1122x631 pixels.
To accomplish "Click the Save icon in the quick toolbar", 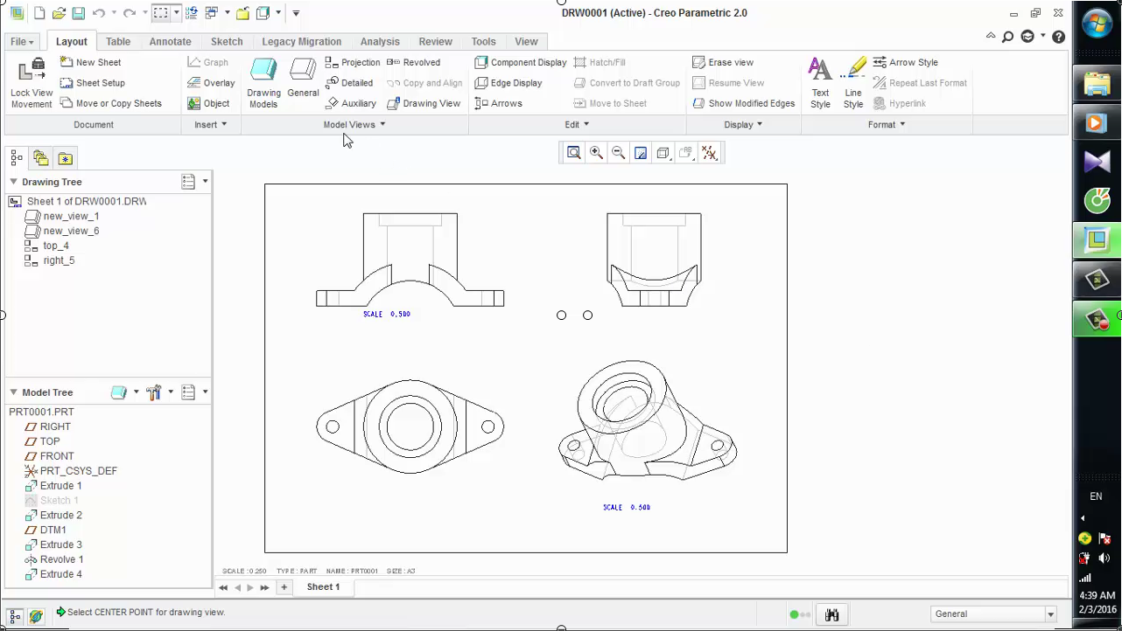I will tap(79, 12).
